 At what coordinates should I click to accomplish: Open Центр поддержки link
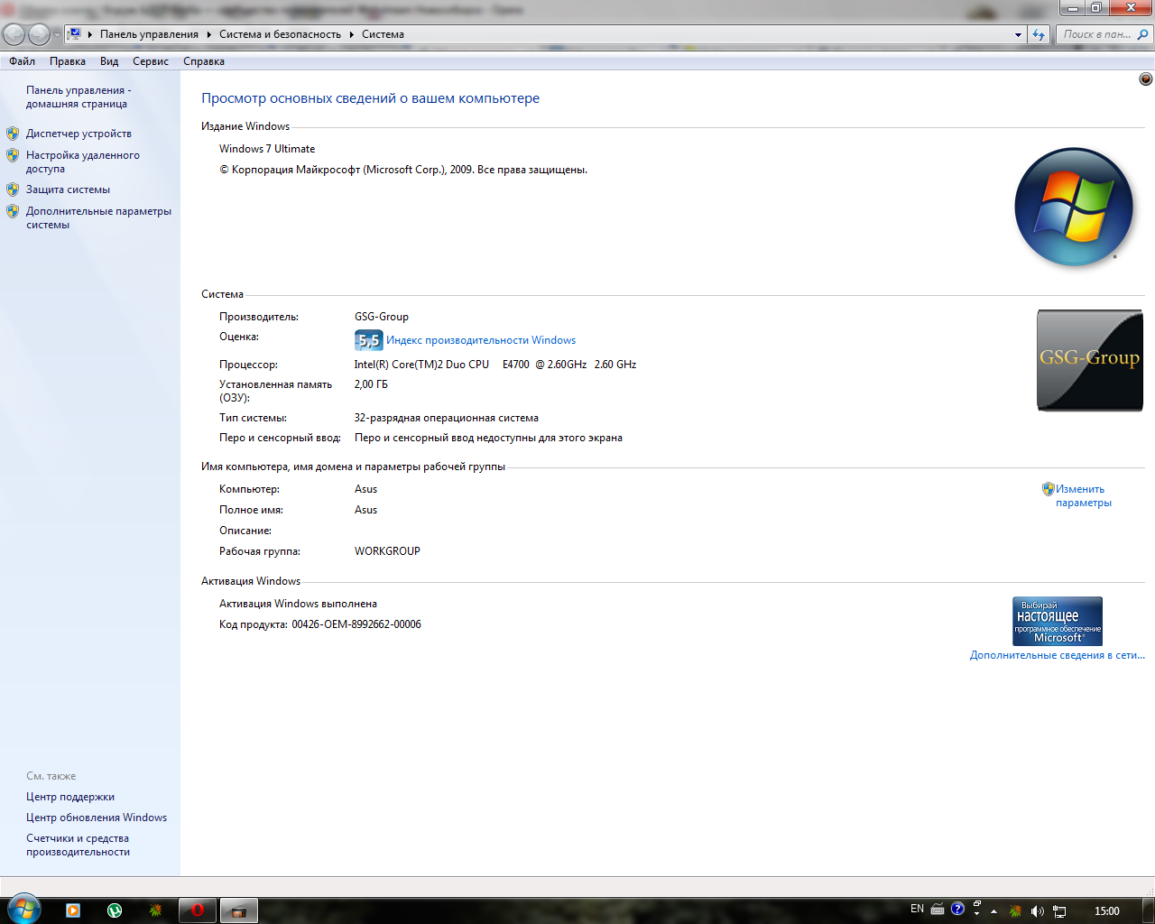click(x=70, y=797)
